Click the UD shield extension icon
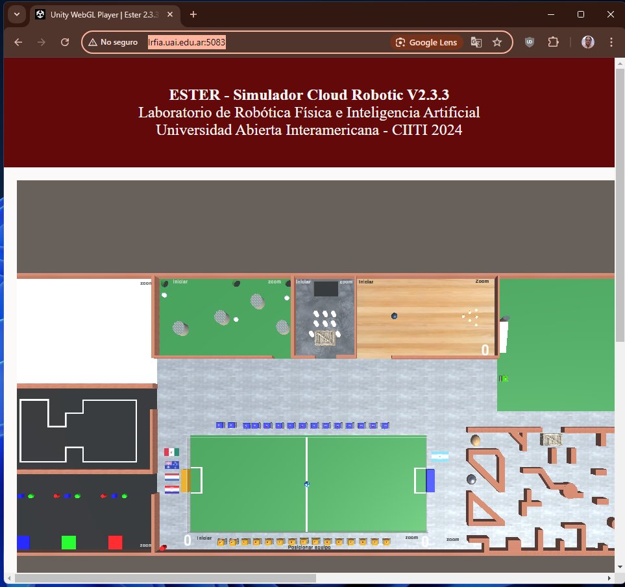The width and height of the screenshot is (625, 587). coord(529,42)
